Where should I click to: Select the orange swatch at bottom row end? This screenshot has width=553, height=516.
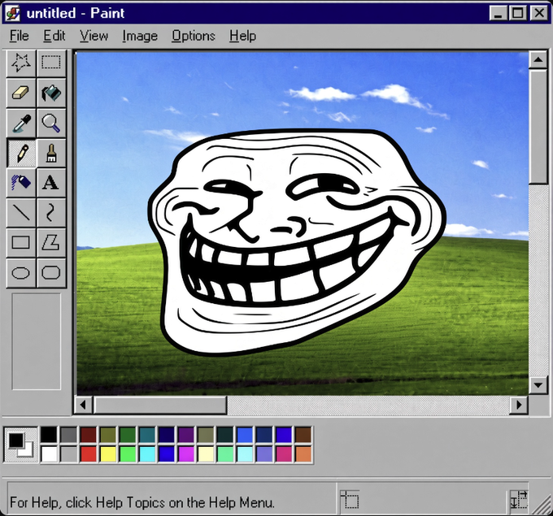click(x=303, y=454)
